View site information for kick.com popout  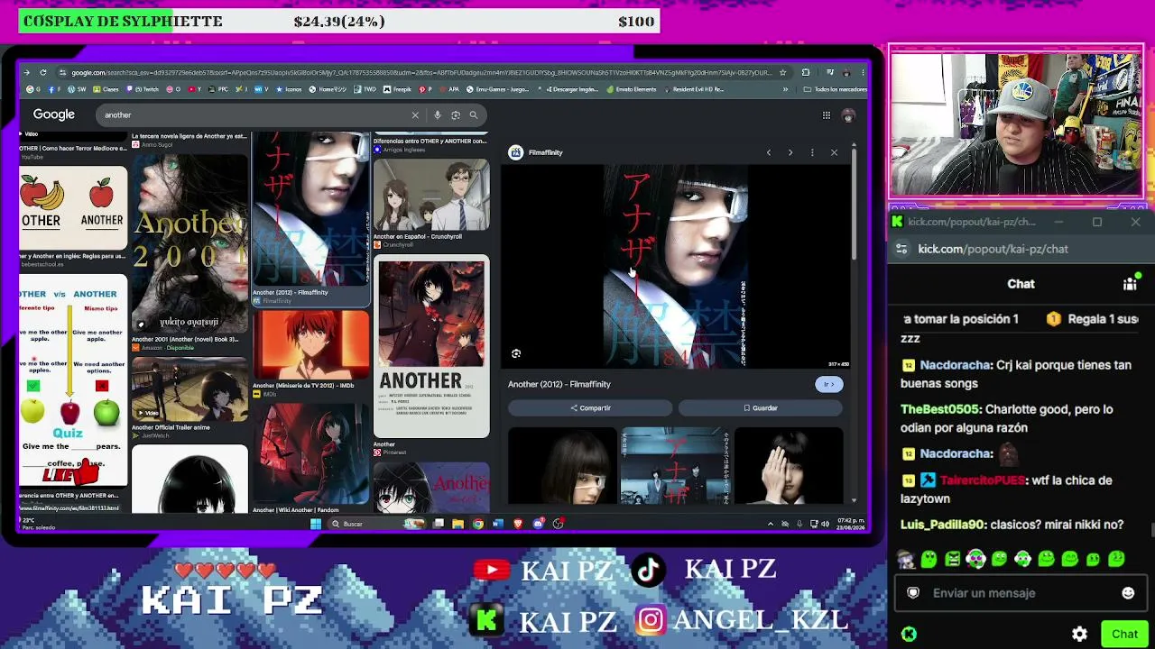(x=901, y=249)
